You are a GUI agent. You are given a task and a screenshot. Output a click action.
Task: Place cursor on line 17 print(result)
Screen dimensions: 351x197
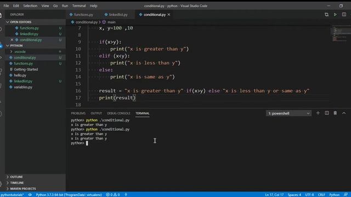click(x=117, y=97)
